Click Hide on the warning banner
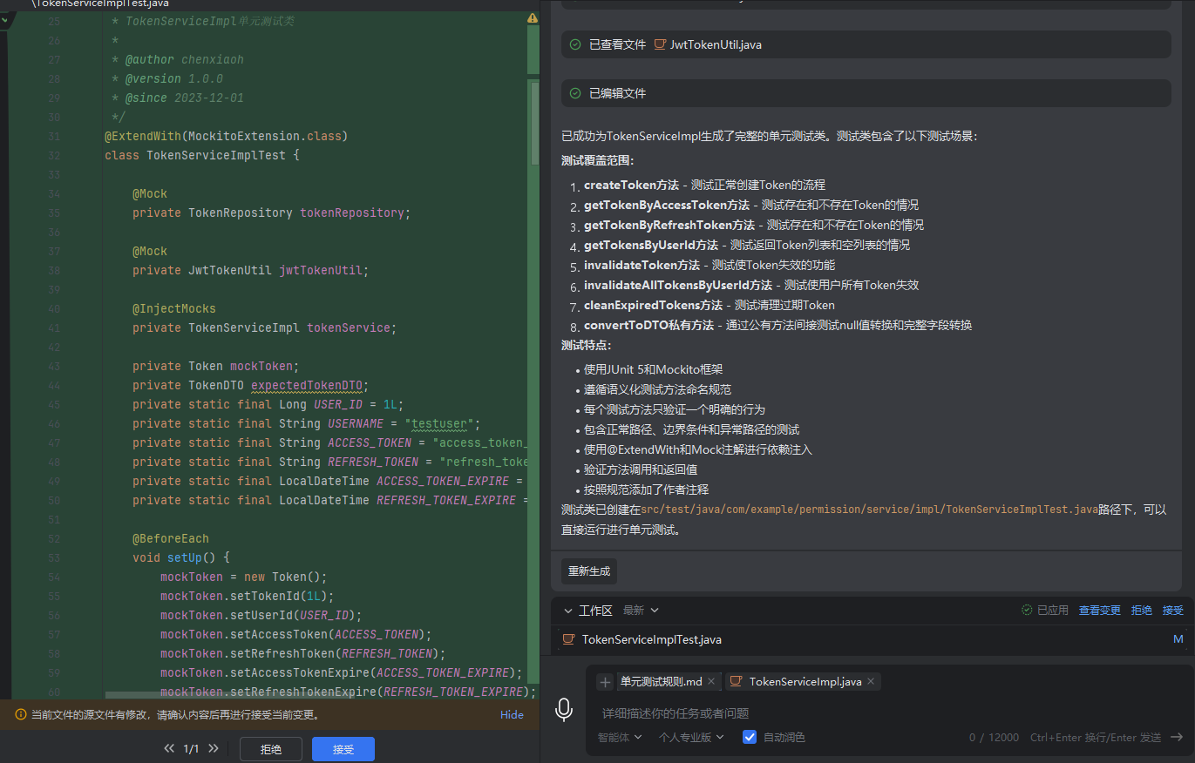1195x763 pixels. [512, 714]
